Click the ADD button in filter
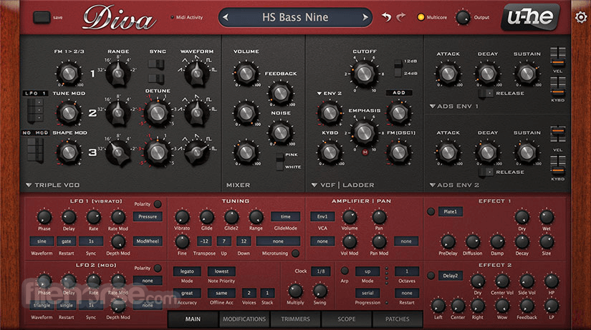Viewport: 591px width, 330px height. [x=399, y=92]
